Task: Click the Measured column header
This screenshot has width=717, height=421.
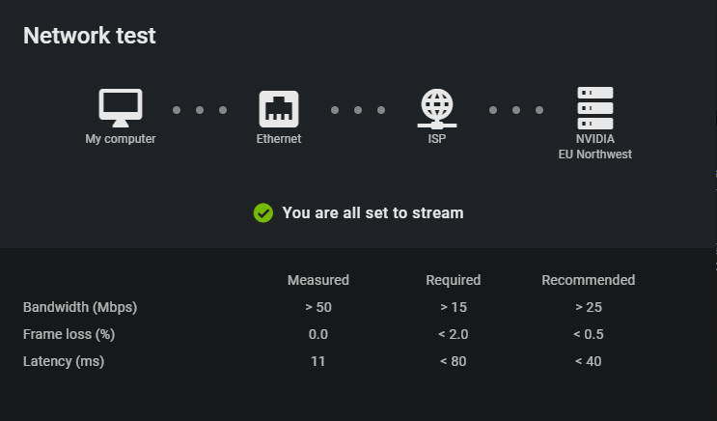Action: 318,280
